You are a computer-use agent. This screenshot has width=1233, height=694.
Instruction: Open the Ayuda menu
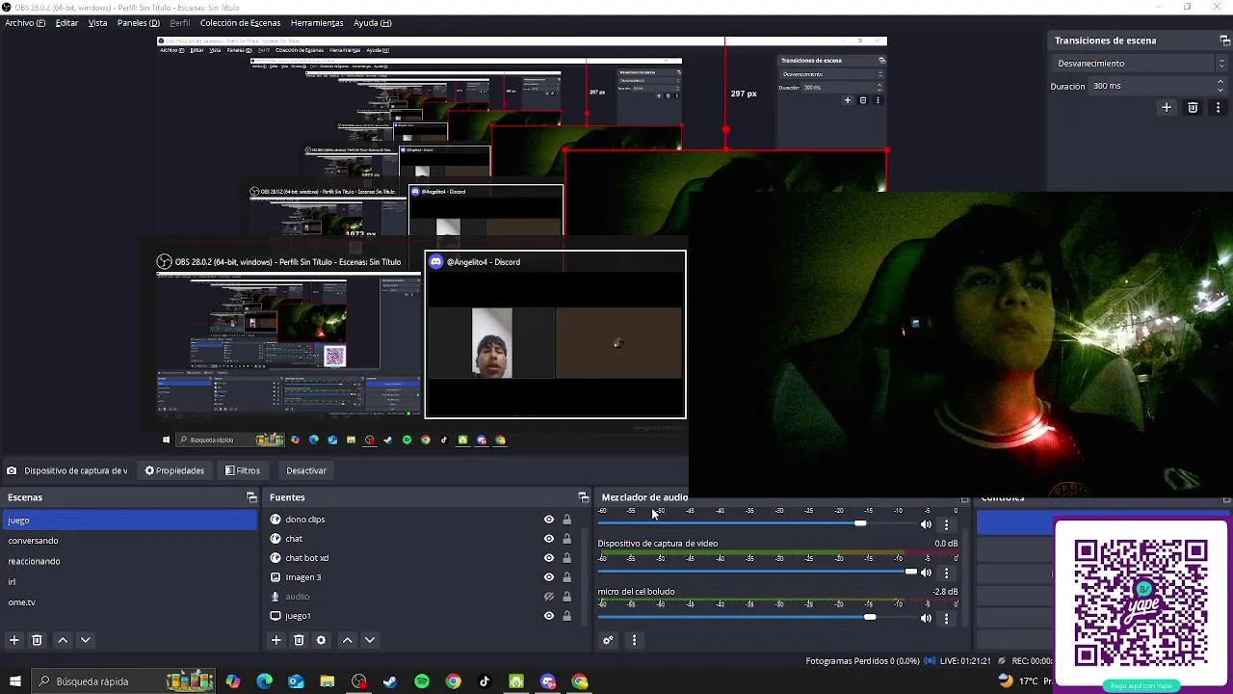(x=373, y=23)
